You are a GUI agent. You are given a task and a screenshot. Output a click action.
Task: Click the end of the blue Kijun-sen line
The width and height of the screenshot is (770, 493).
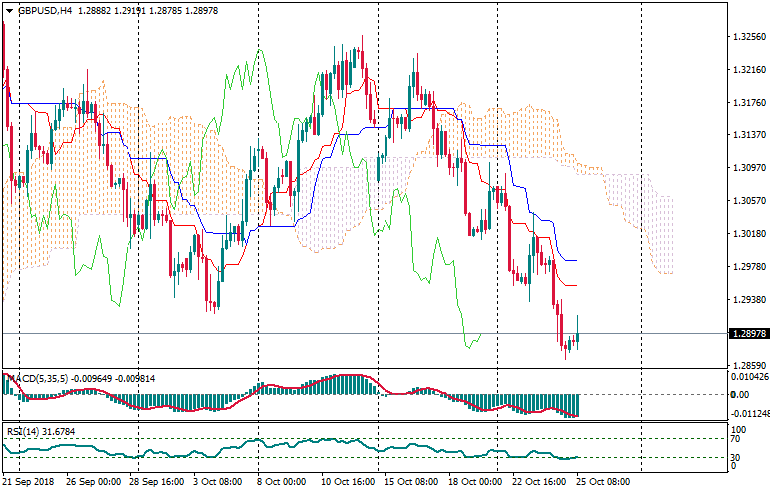576,261
